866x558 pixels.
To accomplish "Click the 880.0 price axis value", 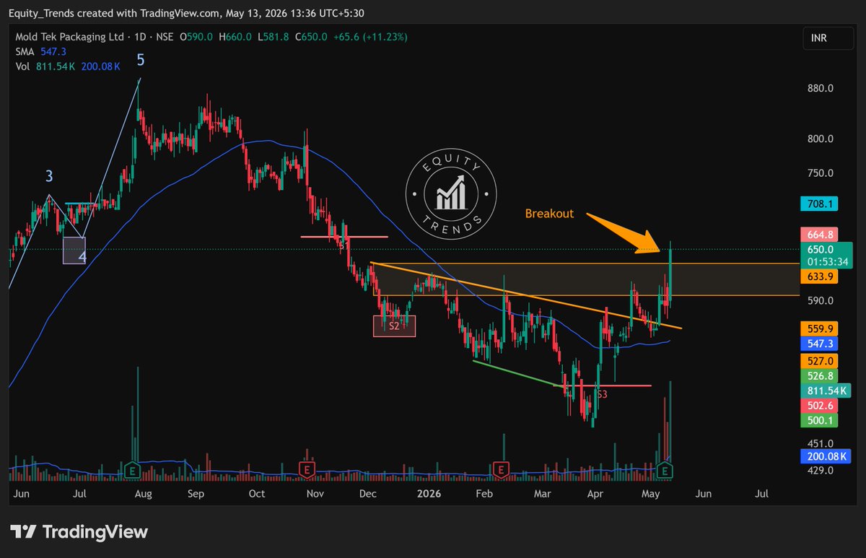I will click(x=821, y=89).
